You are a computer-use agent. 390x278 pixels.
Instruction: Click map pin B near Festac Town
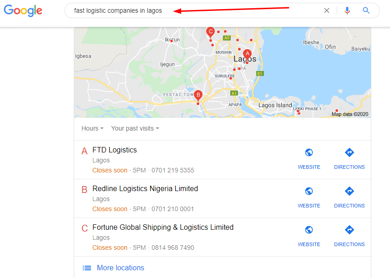pos(198,96)
